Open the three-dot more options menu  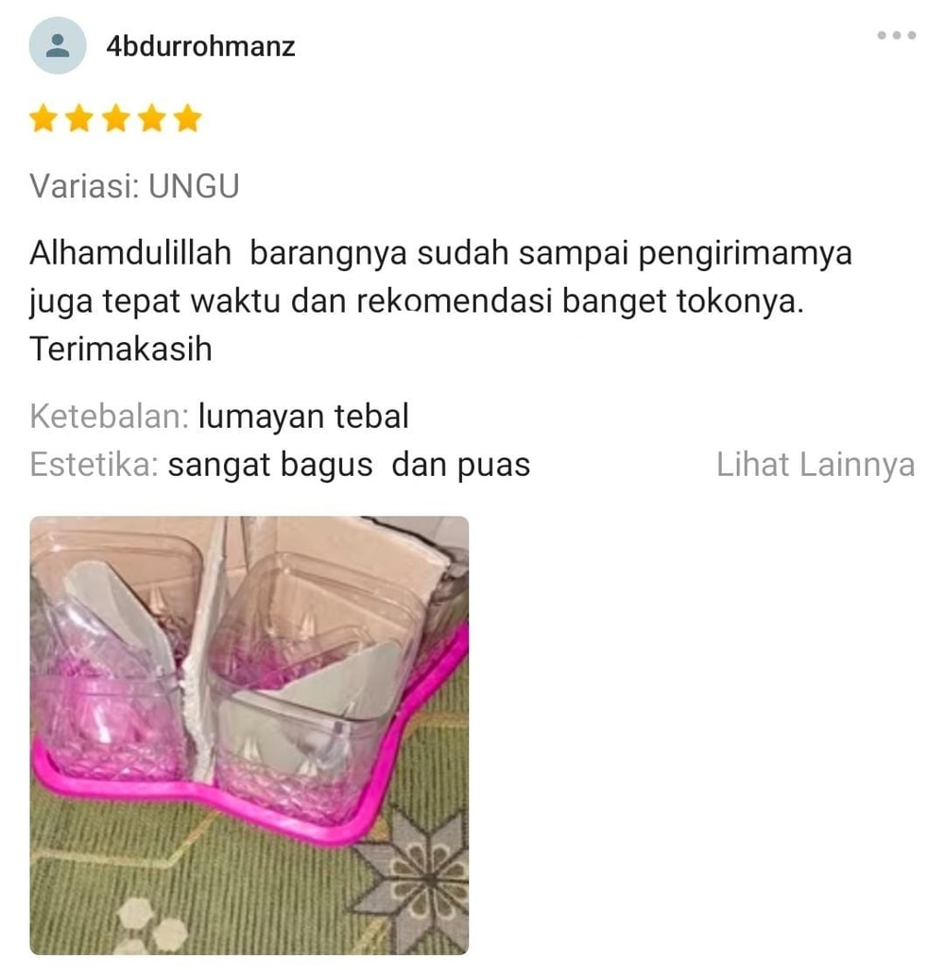coord(896,35)
